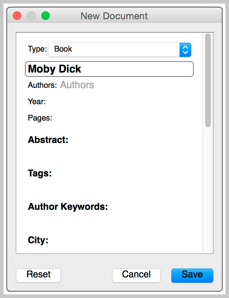Click the New Document title bar text

click(x=114, y=16)
